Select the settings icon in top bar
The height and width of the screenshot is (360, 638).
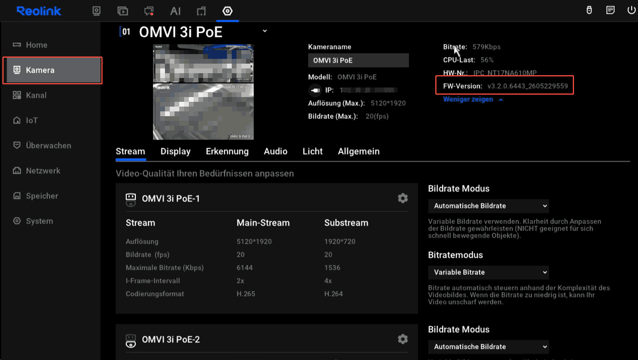click(x=227, y=11)
